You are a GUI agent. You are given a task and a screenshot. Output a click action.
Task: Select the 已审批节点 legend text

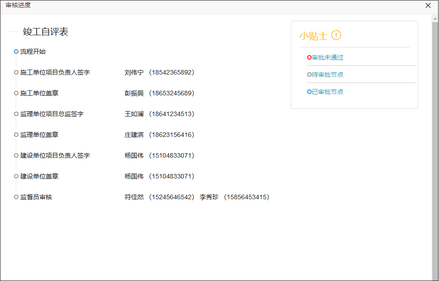click(327, 92)
